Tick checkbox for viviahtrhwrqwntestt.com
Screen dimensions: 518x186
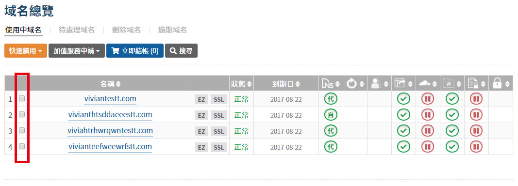[x=22, y=130]
